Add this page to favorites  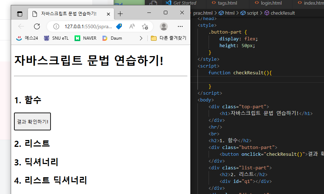pyautogui.click(x=145, y=26)
